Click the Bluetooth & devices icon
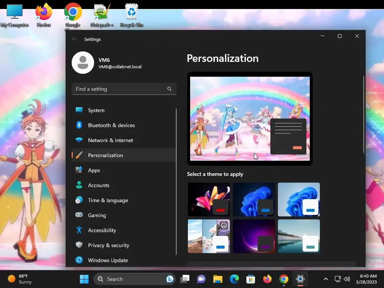Screen dimensions: 384x288 click(x=79, y=125)
